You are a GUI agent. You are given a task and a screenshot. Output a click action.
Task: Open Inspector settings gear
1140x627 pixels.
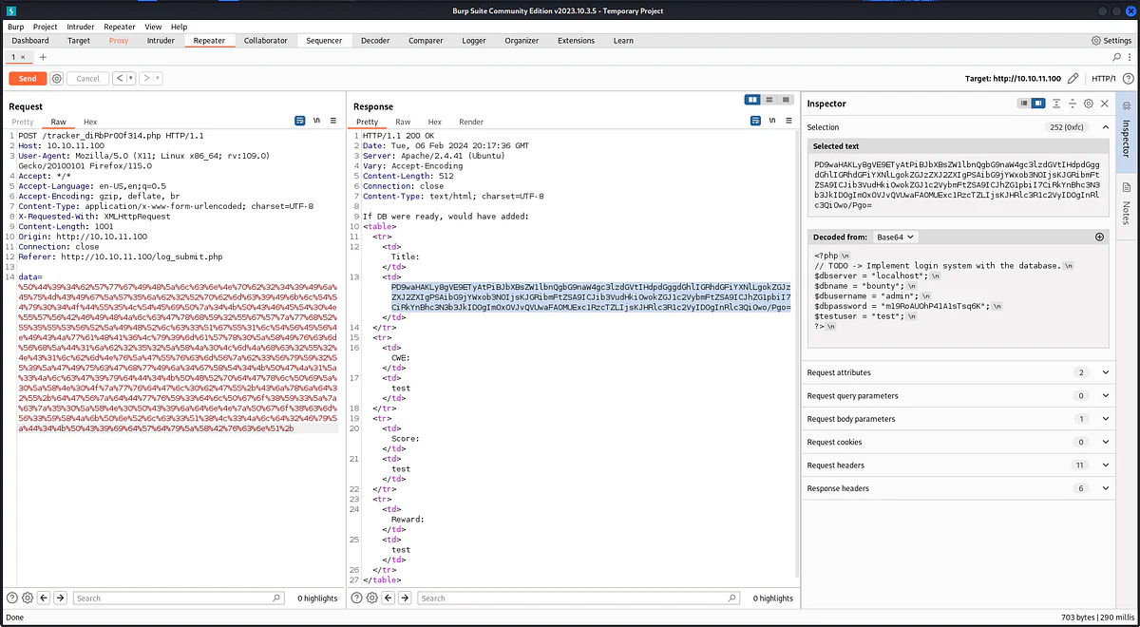[1089, 104]
